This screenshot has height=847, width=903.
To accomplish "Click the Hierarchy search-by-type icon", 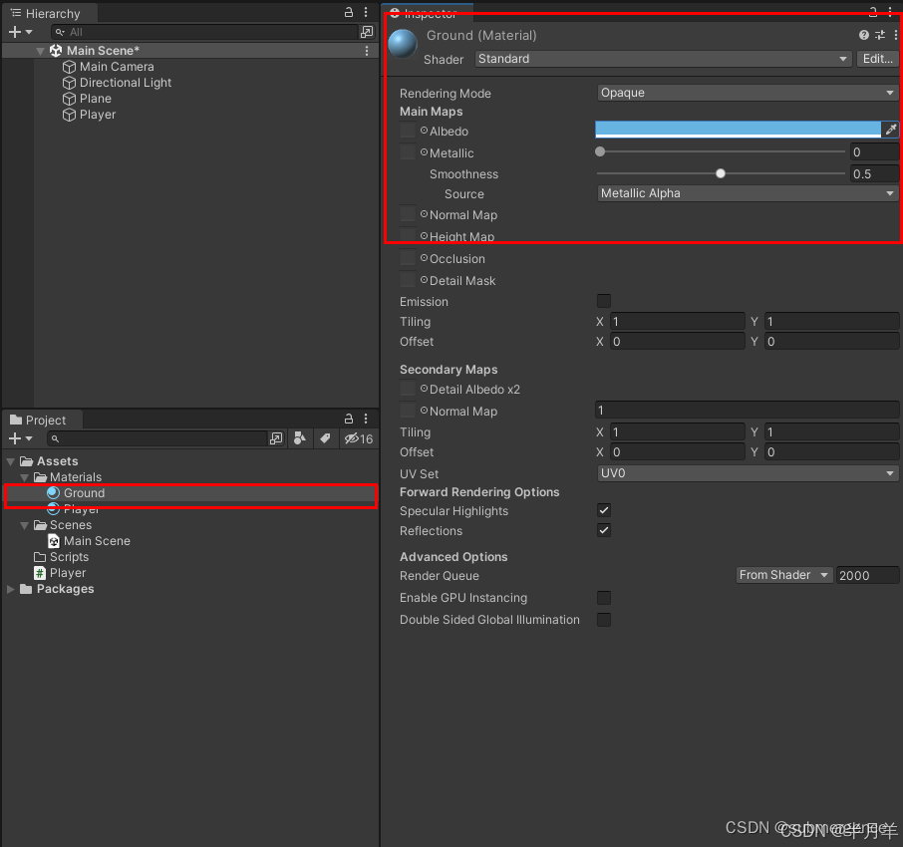I will 366,32.
